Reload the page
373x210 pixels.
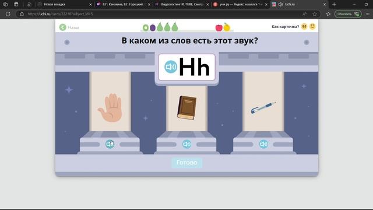click(8, 14)
